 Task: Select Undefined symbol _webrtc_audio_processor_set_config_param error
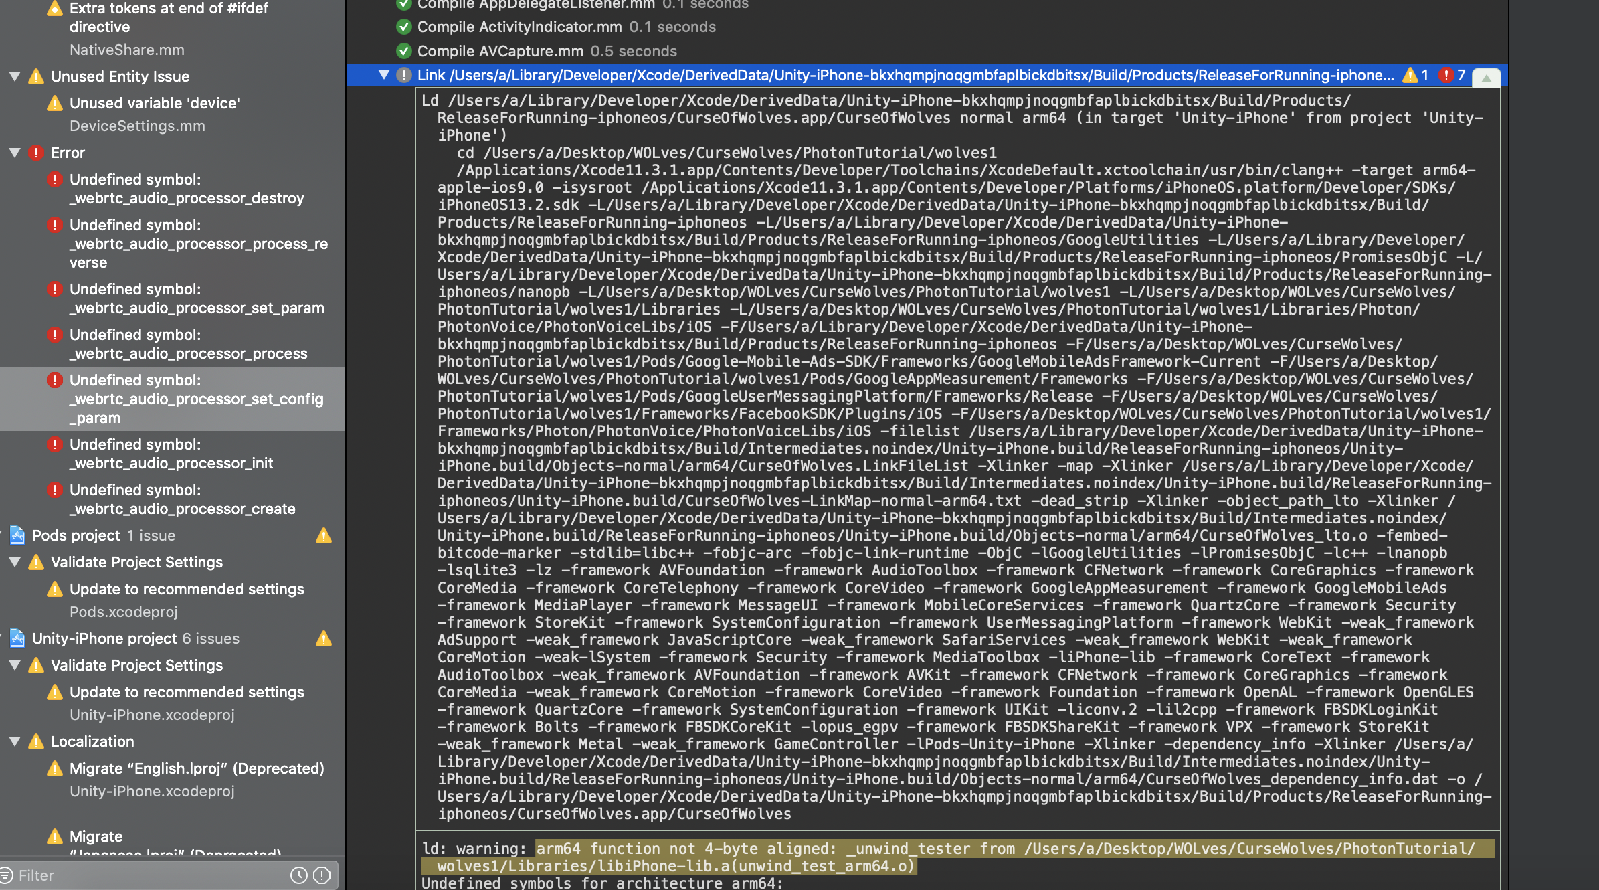click(x=173, y=399)
